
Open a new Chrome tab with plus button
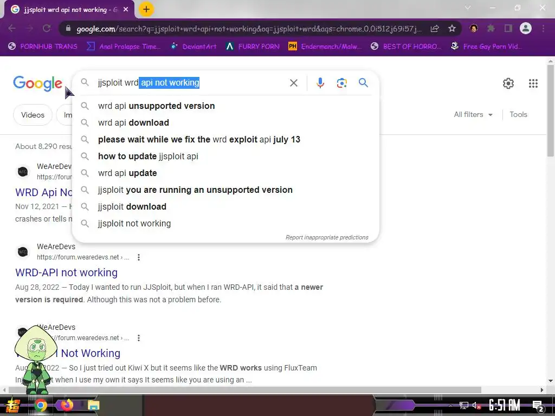[146, 9]
